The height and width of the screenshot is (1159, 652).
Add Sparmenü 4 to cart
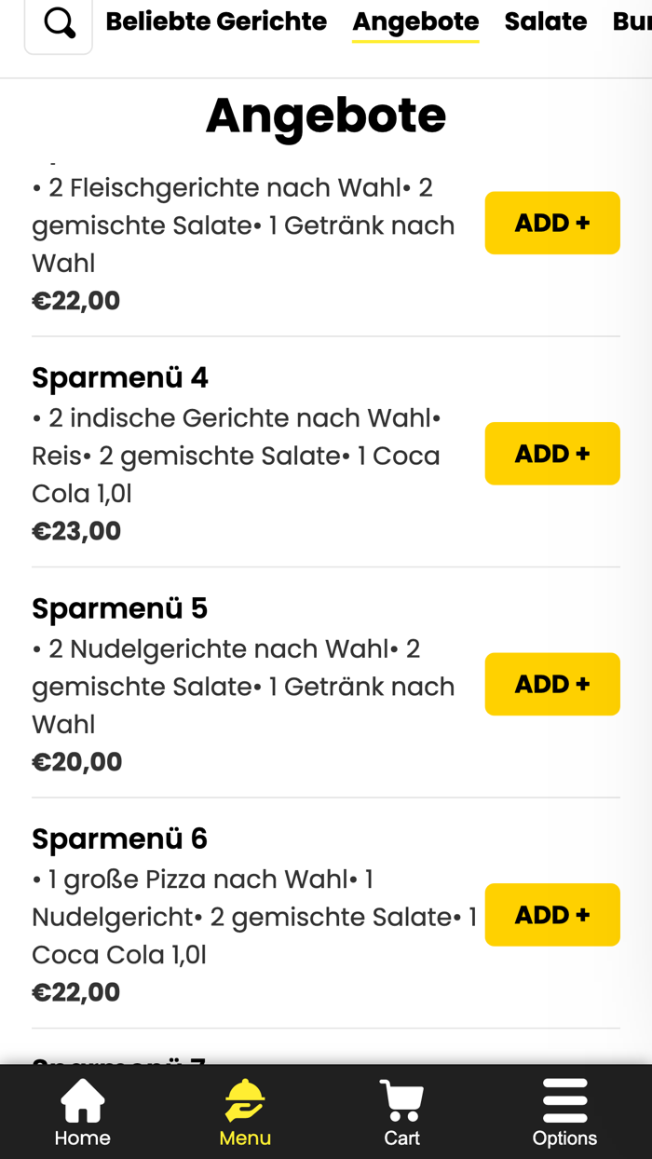pyautogui.click(x=552, y=453)
